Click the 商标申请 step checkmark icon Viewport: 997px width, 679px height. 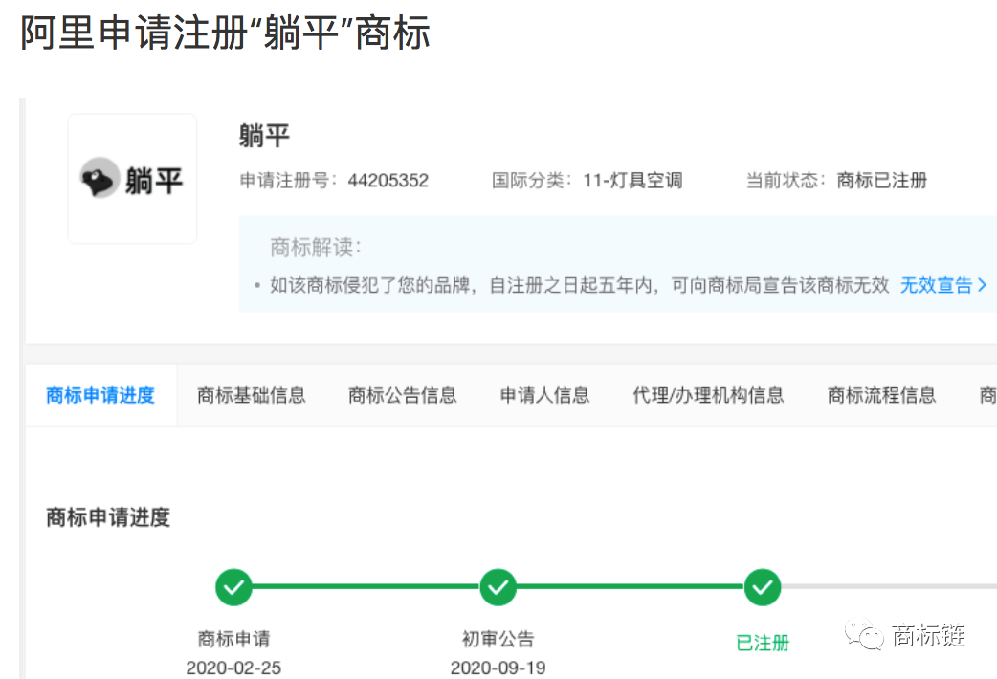point(234,587)
